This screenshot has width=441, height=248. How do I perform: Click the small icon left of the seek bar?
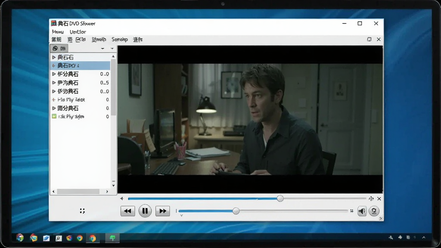(122, 198)
